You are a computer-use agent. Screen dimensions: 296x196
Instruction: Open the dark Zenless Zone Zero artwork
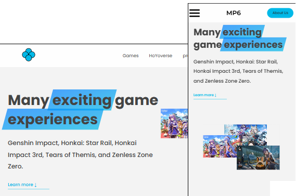(258, 158)
